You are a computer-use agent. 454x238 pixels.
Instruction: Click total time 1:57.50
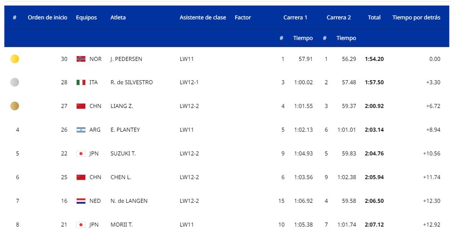375,82
